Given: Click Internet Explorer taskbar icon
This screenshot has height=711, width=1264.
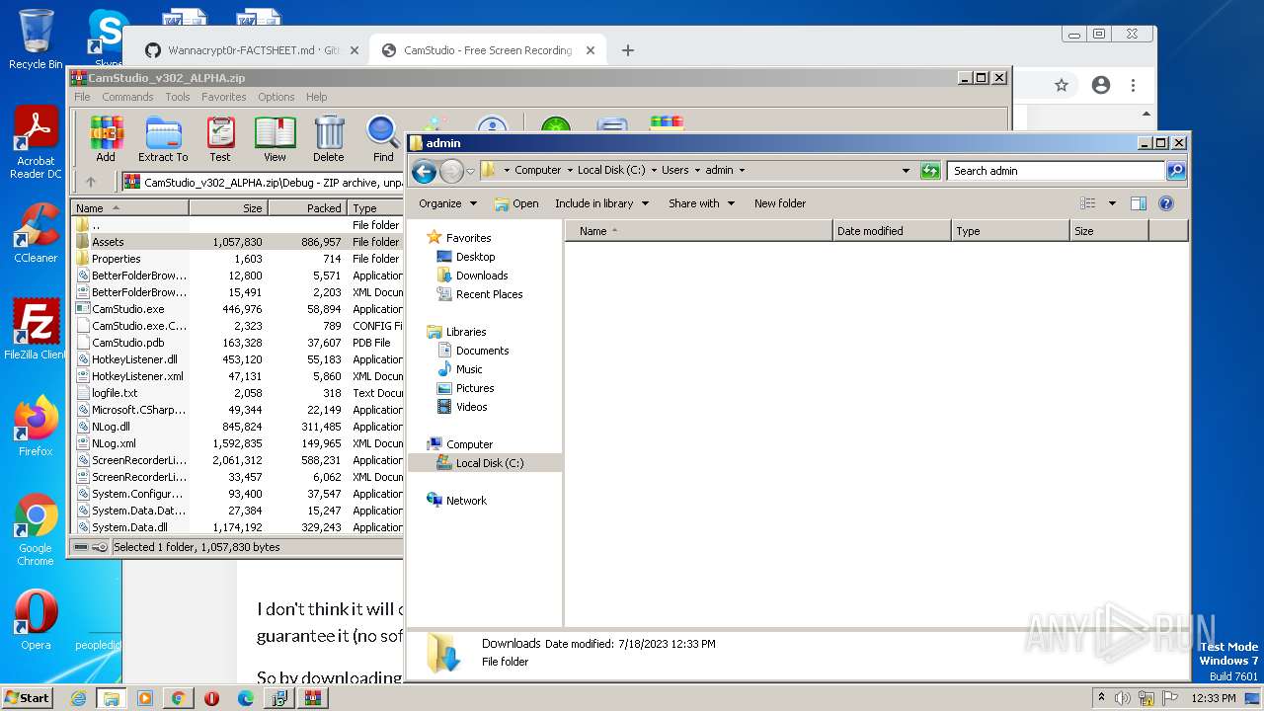Looking at the screenshot, I should [x=78, y=698].
